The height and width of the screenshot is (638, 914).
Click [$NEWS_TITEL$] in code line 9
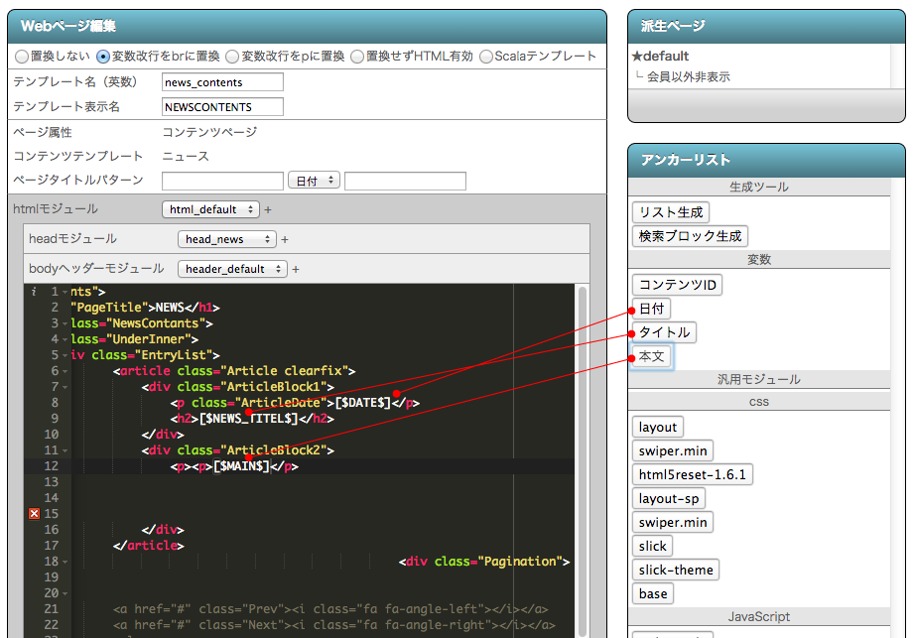[x=248, y=419]
